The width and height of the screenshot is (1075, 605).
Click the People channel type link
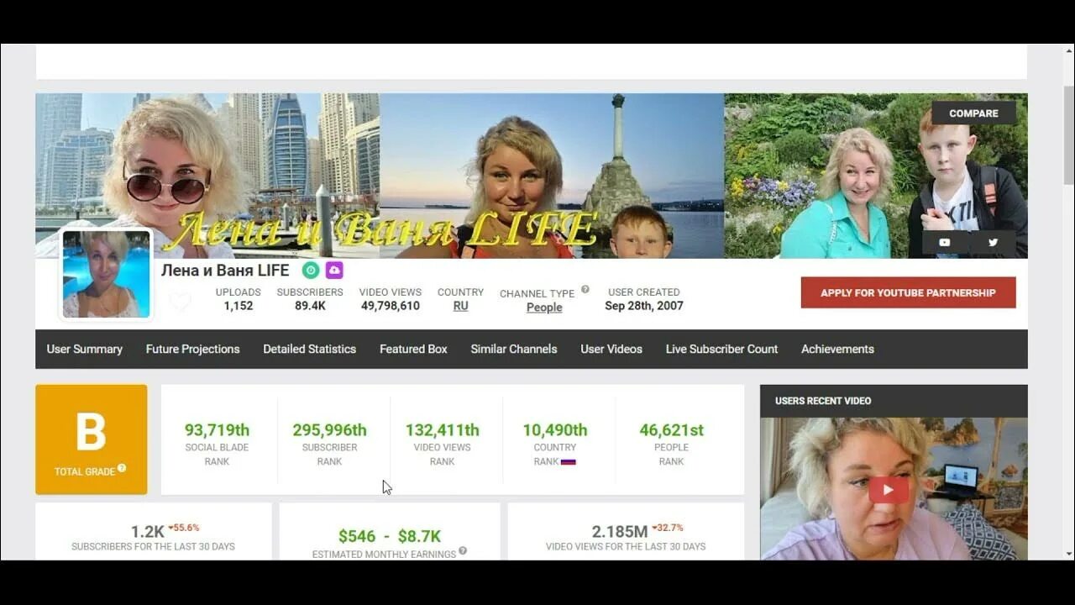click(544, 308)
